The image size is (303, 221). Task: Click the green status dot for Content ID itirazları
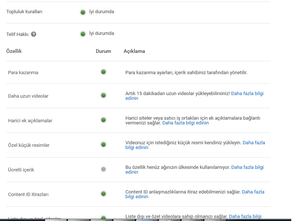(103, 193)
